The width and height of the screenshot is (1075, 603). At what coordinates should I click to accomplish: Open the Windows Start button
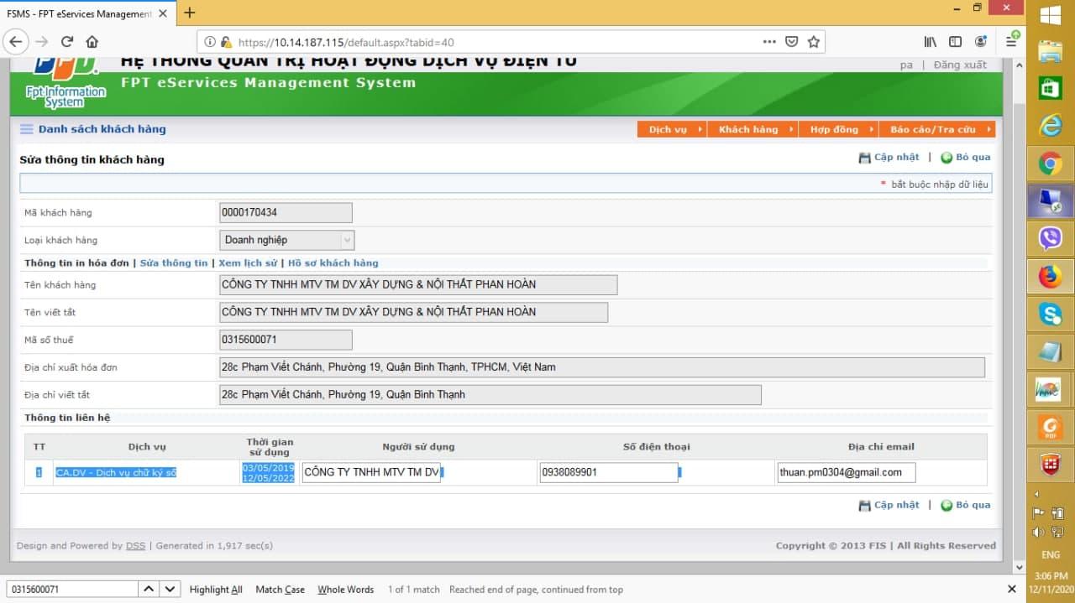click(x=1051, y=15)
